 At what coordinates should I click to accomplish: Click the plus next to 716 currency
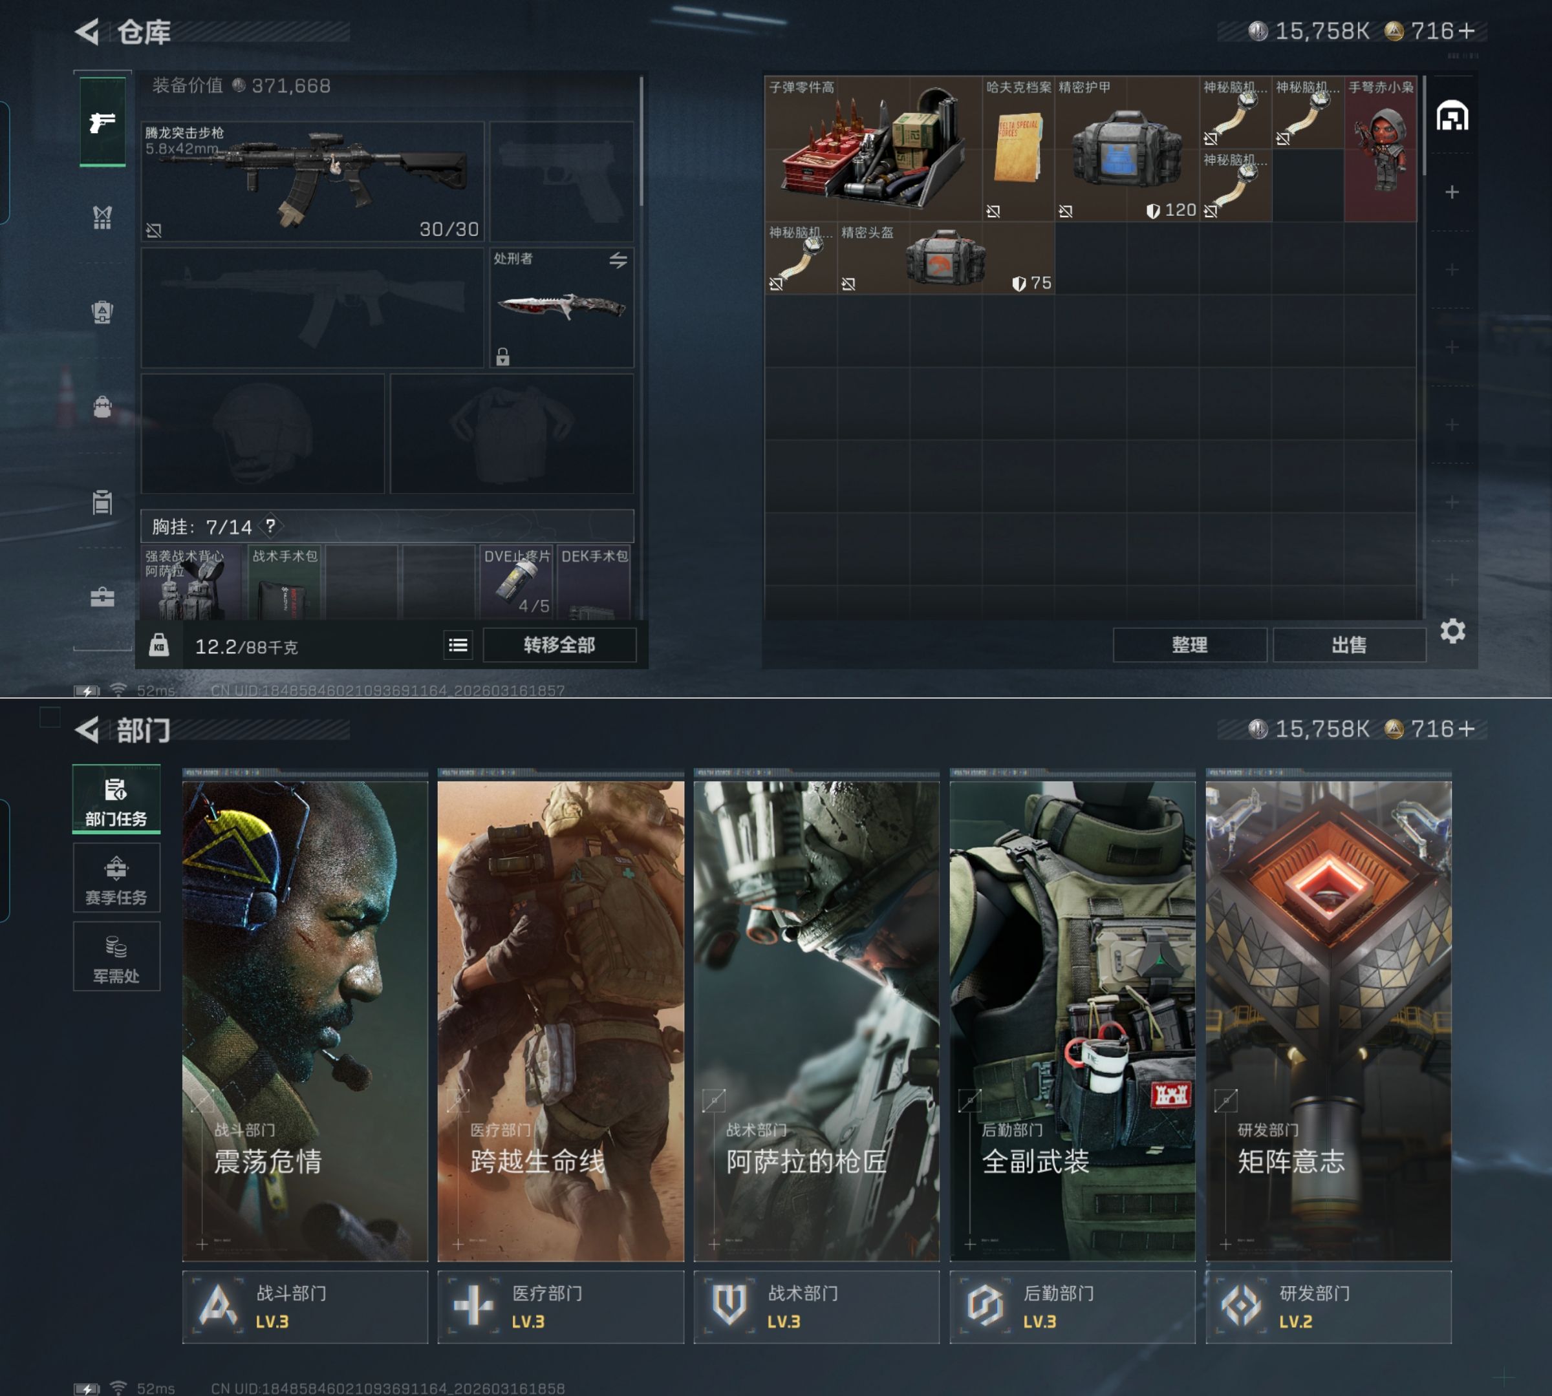point(1466,30)
